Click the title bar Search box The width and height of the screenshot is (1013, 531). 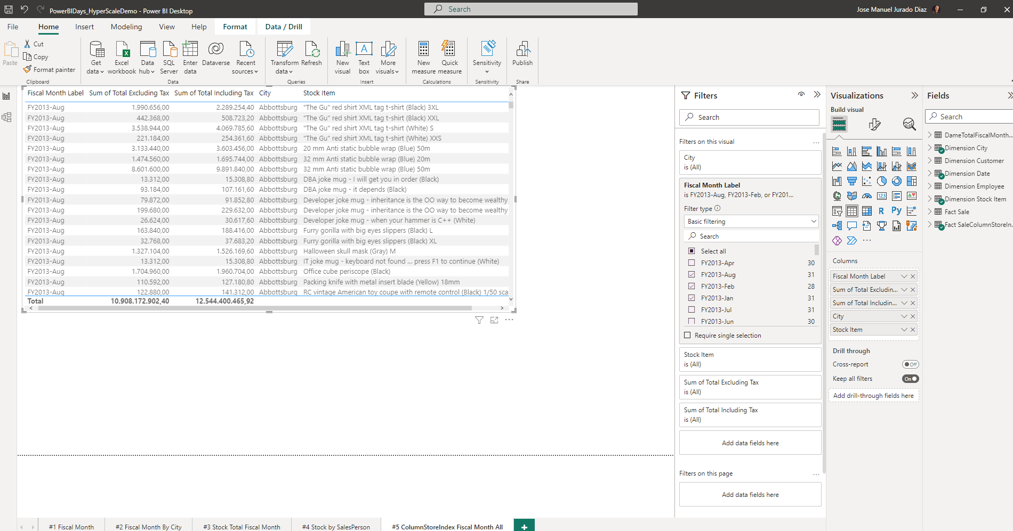click(531, 9)
